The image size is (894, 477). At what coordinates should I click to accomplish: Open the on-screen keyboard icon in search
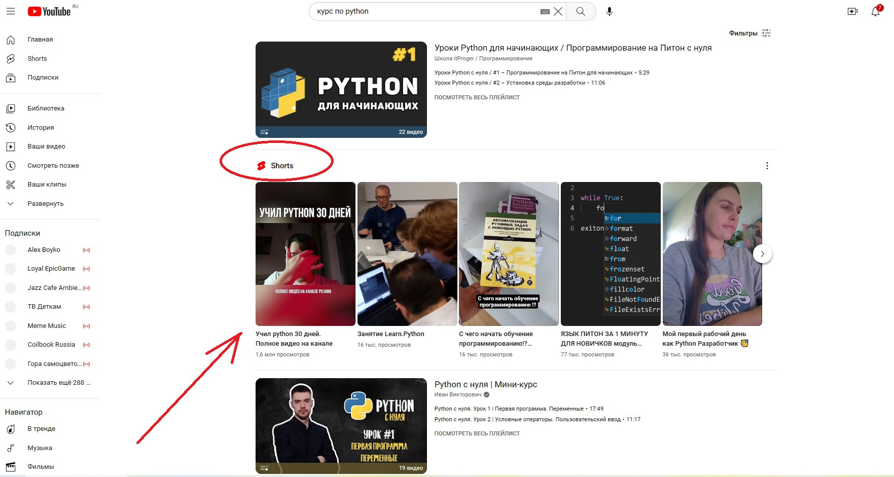point(545,12)
